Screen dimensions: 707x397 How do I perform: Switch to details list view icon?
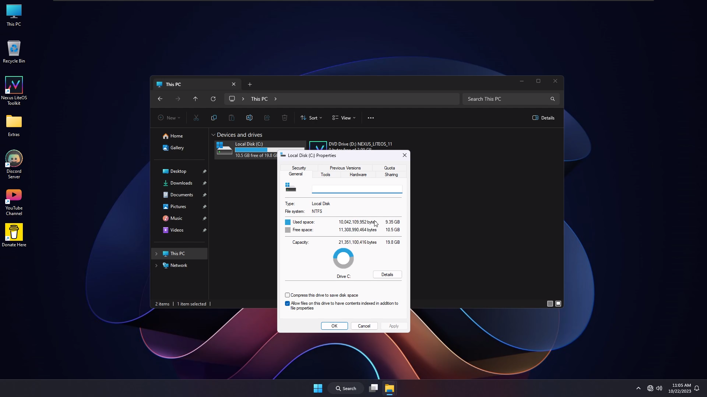click(550, 304)
